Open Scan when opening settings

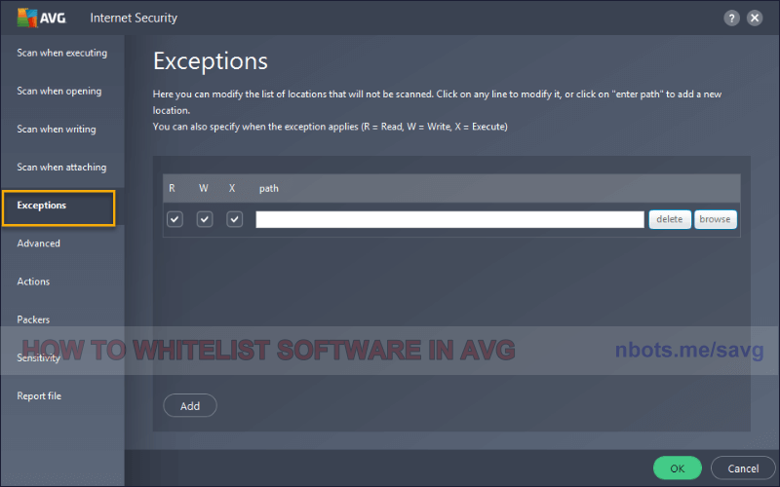[x=59, y=91]
